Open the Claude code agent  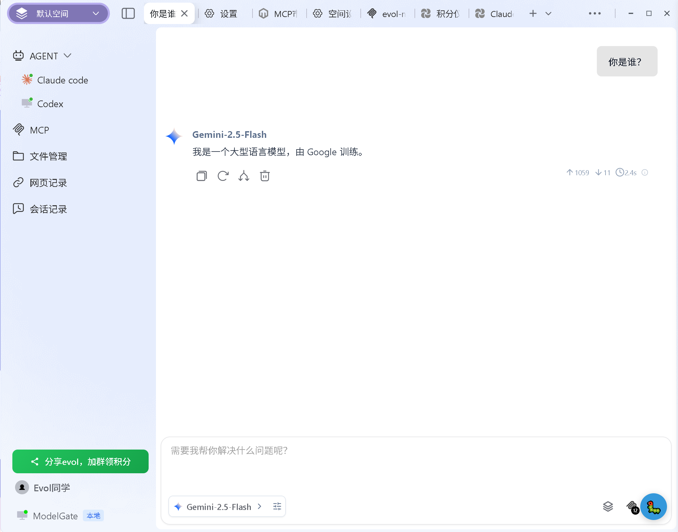[62, 80]
